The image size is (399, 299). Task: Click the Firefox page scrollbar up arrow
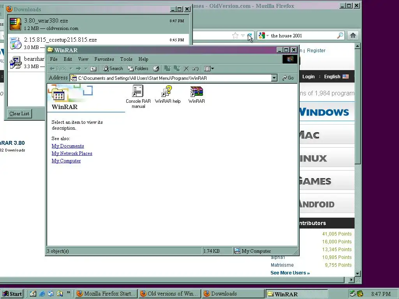point(358,46)
